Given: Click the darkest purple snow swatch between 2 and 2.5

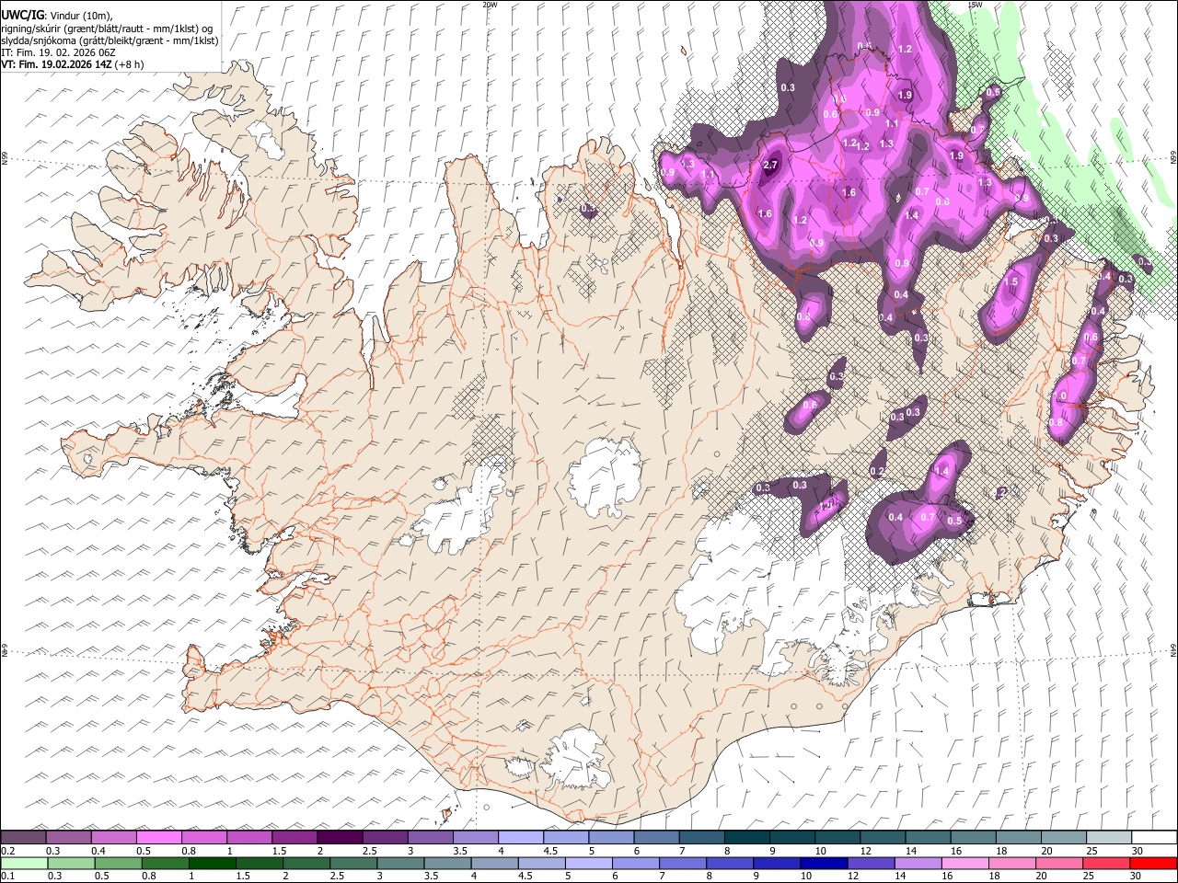Looking at the screenshot, I should click(340, 837).
